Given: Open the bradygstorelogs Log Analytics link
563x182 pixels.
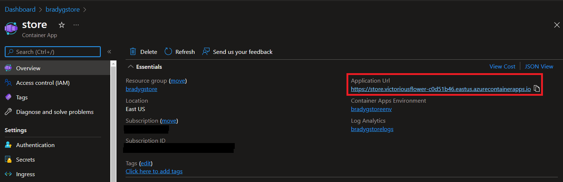Looking at the screenshot, I should pyautogui.click(x=372, y=129).
